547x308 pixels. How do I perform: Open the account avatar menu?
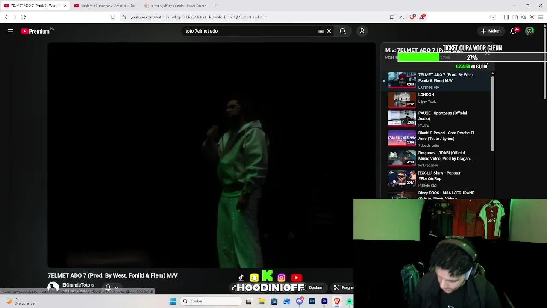pos(529,31)
